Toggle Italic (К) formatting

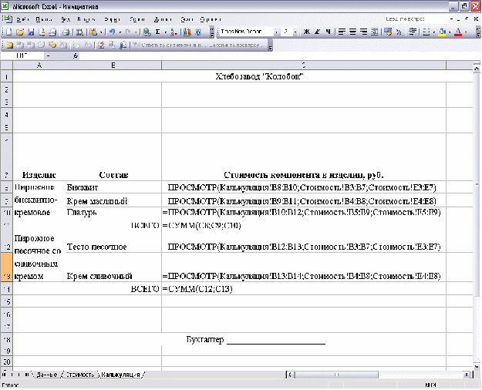click(318, 32)
